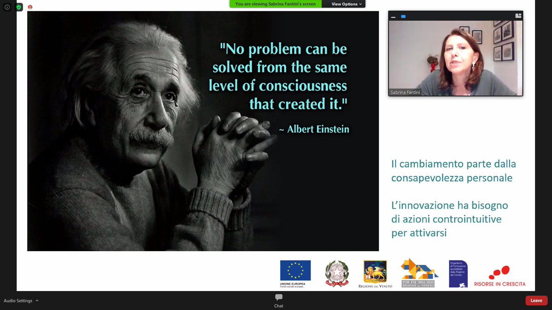Click the text 'Il cambiamento parte dalla'

click(454, 164)
